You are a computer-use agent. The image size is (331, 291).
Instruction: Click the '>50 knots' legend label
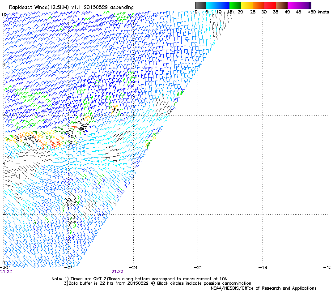click(x=318, y=12)
